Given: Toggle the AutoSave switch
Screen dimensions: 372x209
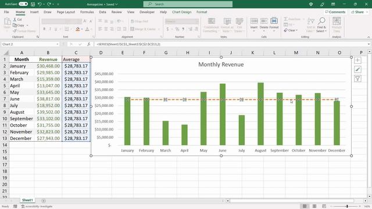Looking at the screenshot, I should pyautogui.click(x=23, y=4).
